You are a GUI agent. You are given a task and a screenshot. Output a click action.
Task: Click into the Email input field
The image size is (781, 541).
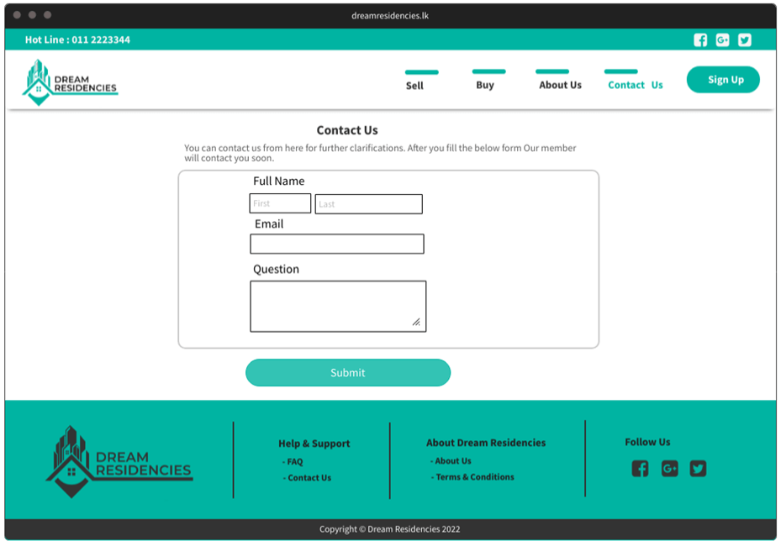pyautogui.click(x=337, y=244)
